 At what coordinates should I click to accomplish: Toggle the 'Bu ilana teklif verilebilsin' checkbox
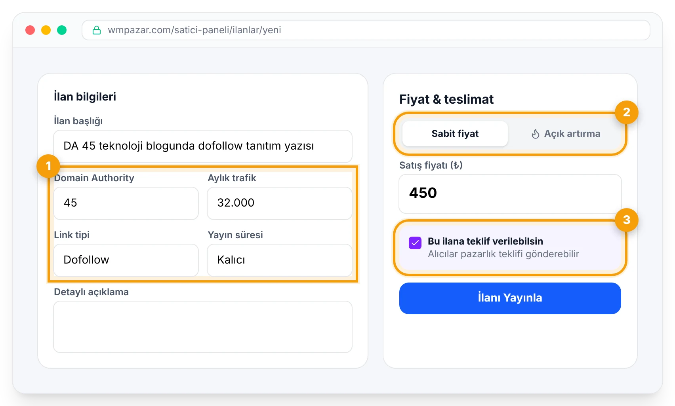pyautogui.click(x=415, y=243)
